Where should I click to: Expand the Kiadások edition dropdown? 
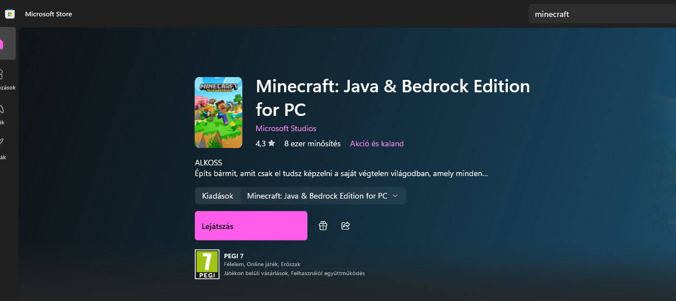click(323, 196)
